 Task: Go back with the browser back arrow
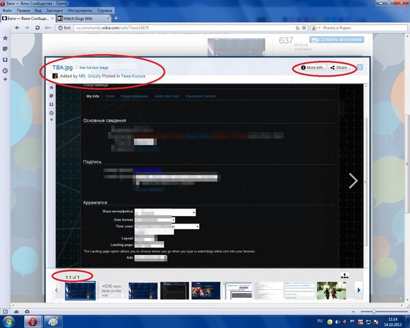click(17, 28)
